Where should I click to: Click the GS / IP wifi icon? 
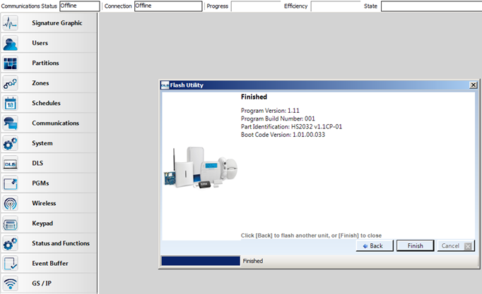click(11, 283)
